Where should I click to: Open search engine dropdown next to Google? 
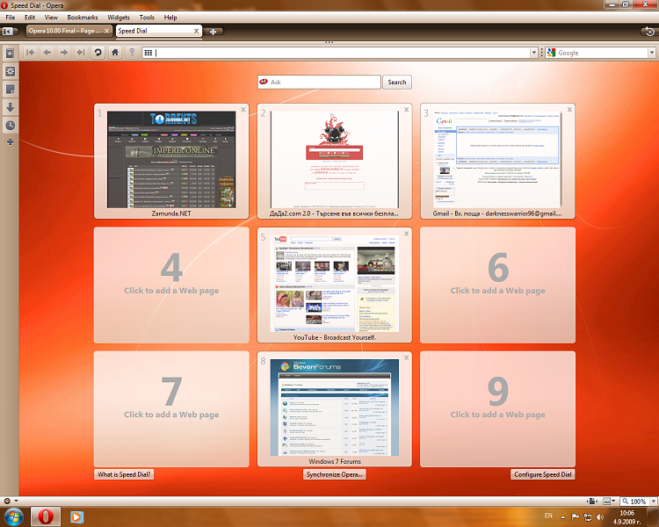(x=652, y=53)
